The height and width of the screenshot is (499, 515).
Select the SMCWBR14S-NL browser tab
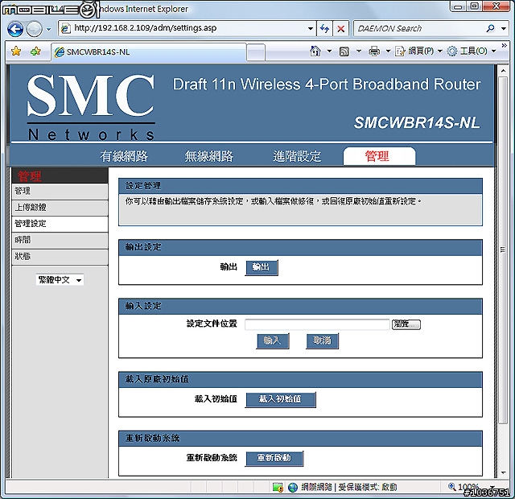[148, 52]
